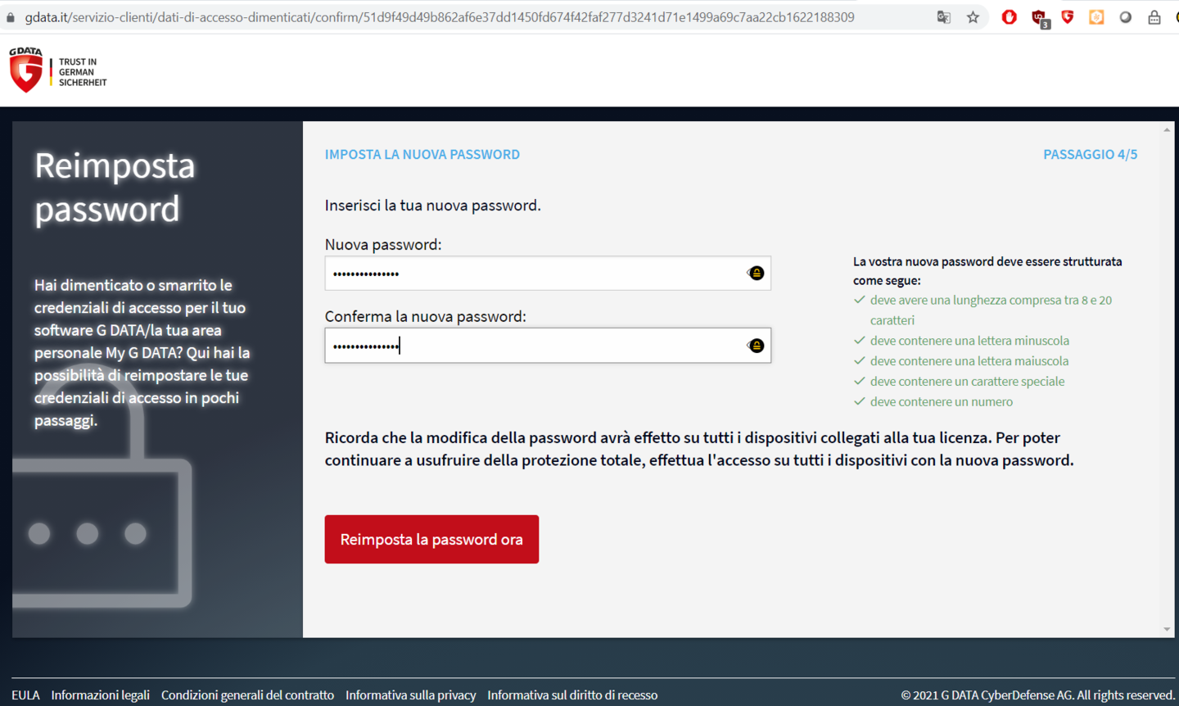Click the IMPOSTA LA NUOVA PASSWORD heading

[422, 154]
